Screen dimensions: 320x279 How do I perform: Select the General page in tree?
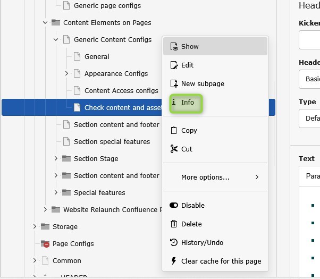tap(96, 56)
